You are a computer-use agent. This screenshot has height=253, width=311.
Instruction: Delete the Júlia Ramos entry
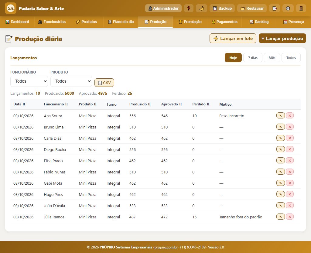pos(289,217)
